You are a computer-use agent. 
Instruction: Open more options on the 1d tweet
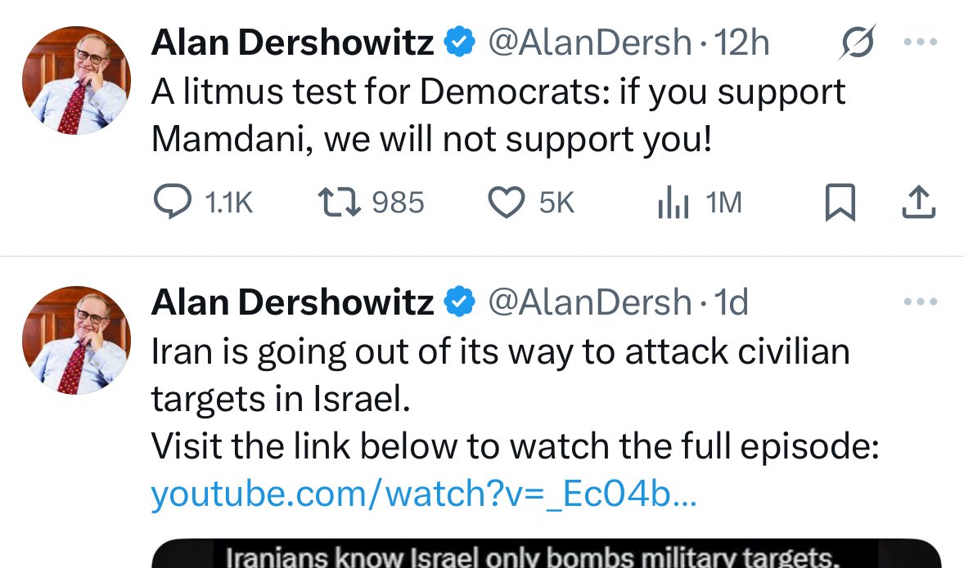tap(921, 302)
